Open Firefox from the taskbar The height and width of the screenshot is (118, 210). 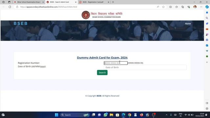pyautogui.click(x=141, y=115)
